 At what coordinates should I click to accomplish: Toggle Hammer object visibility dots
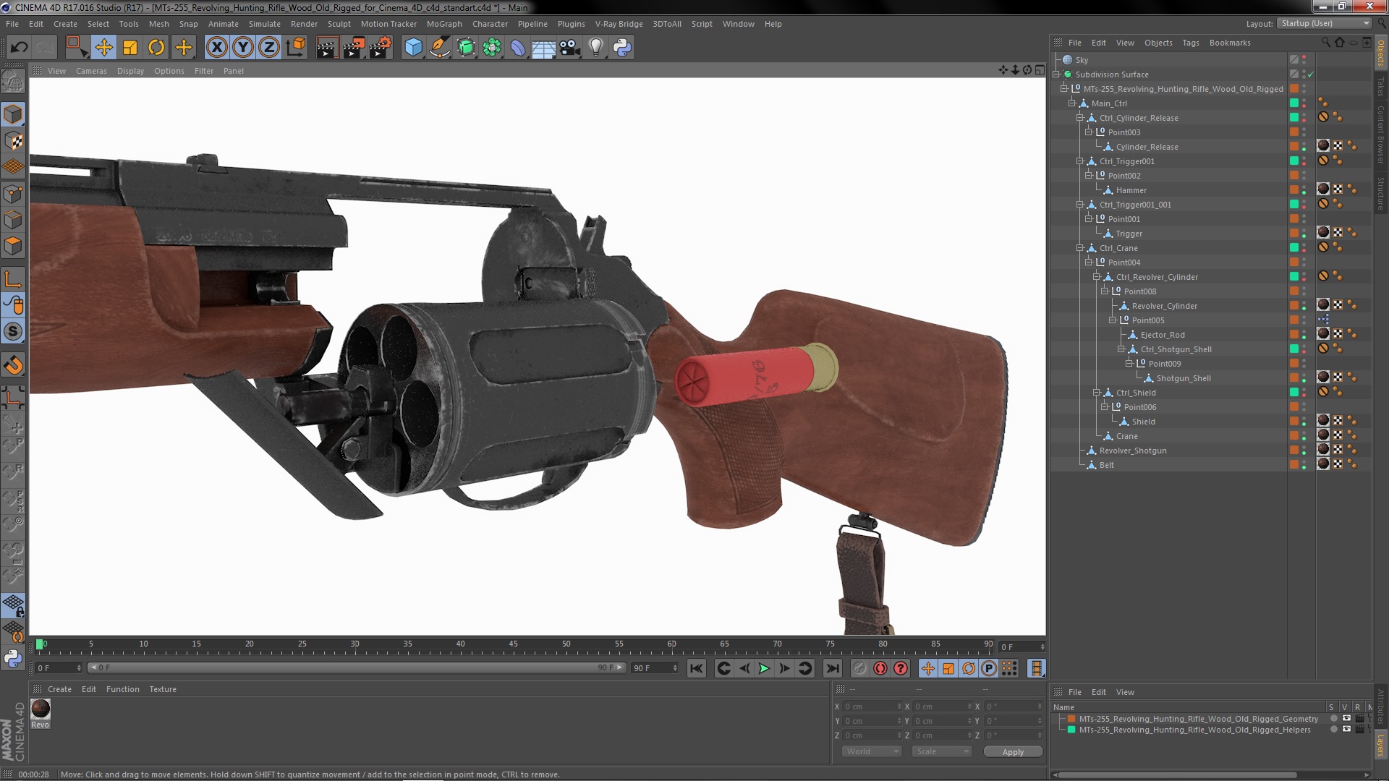1304,190
